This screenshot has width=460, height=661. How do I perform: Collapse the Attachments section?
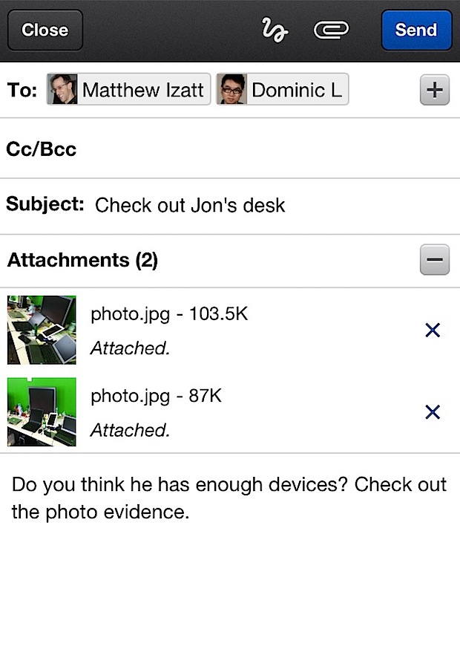tap(435, 261)
